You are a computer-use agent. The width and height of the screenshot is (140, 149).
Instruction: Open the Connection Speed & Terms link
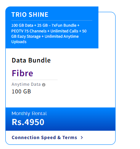coord(44,138)
